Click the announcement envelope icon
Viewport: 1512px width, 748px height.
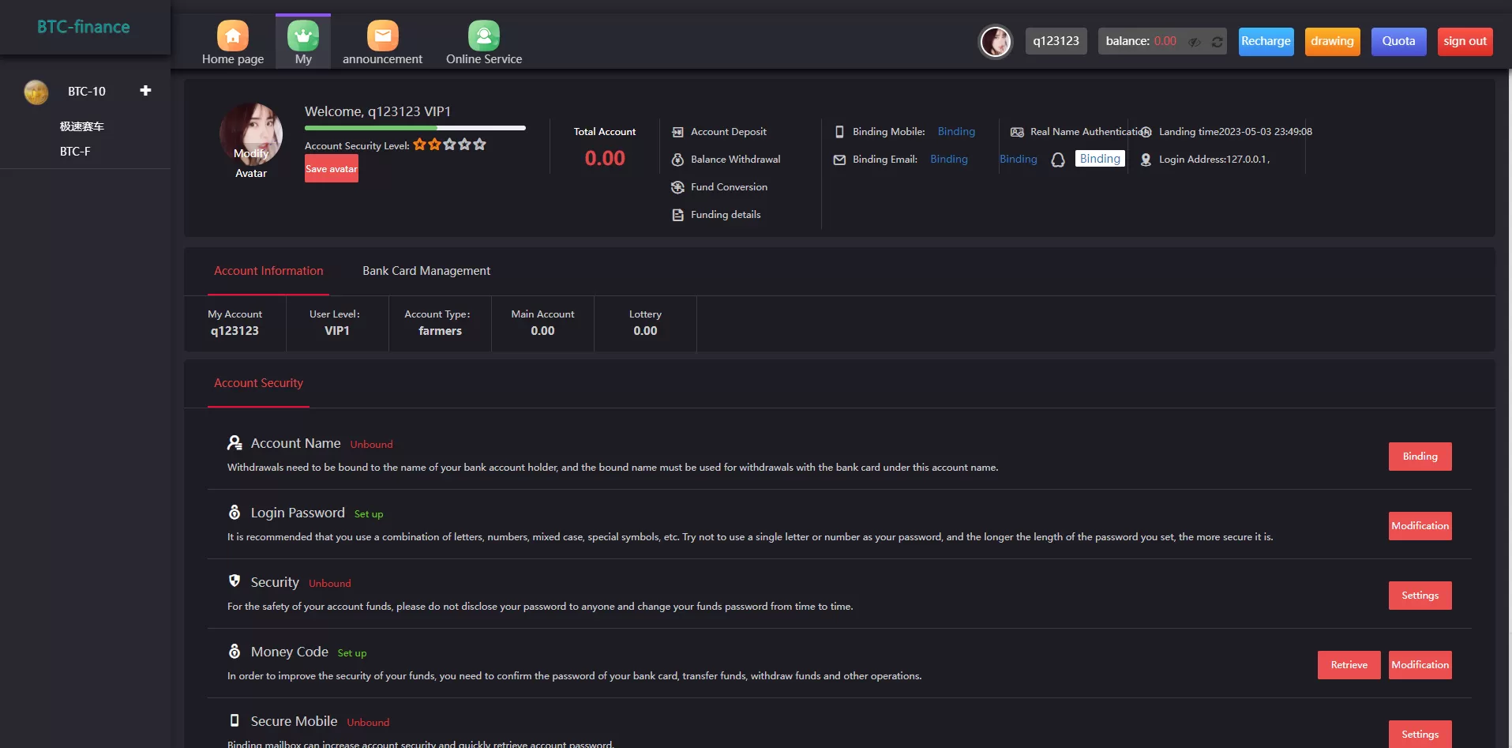click(382, 36)
